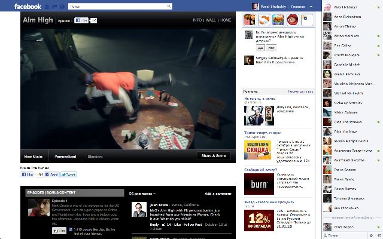Viewport: 383px width, 239px height.
Task: Open the Свободный вечер? ad title
Action: pyautogui.click(x=261, y=170)
